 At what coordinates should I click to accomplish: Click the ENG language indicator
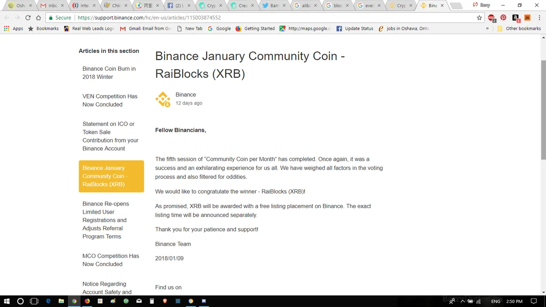(496, 301)
